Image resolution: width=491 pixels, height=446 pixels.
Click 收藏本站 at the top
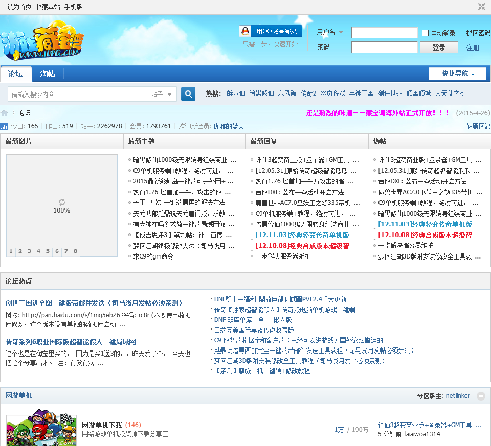tap(48, 7)
